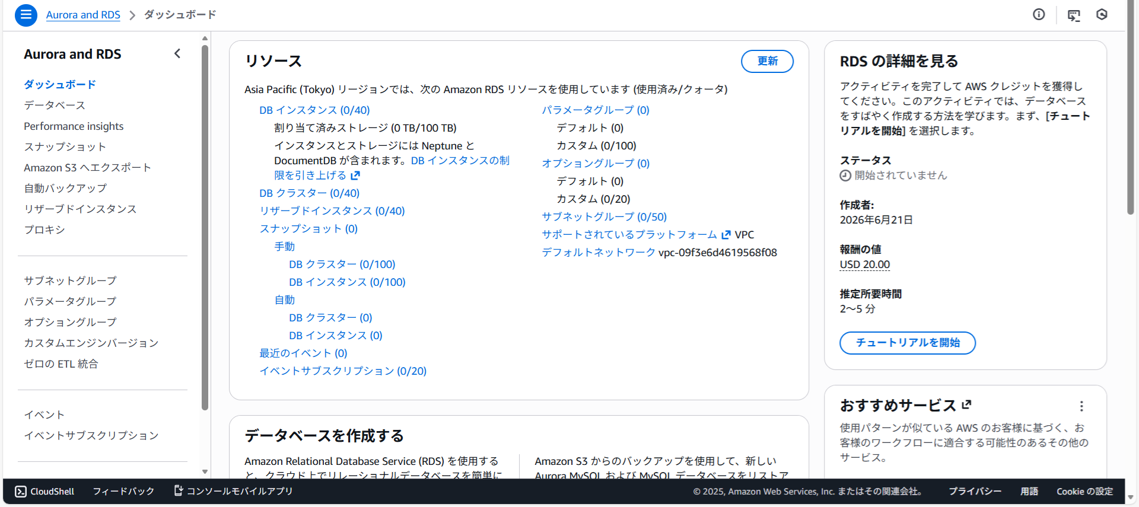Click the info circle icon in header
The height and width of the screenshot is (507, 1139).
click(x=1039, y=15)
